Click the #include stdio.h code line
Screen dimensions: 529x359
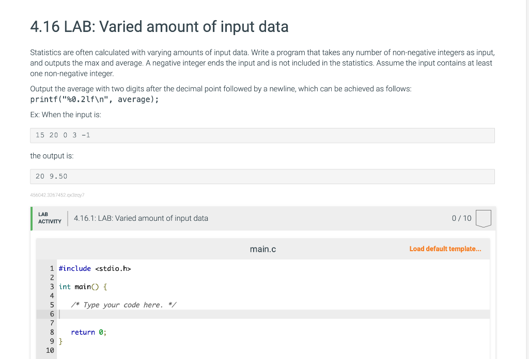(x=95, y=268)
